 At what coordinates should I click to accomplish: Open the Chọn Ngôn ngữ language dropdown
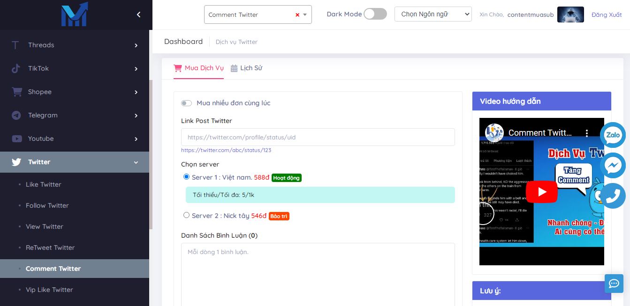coord(433,14)
